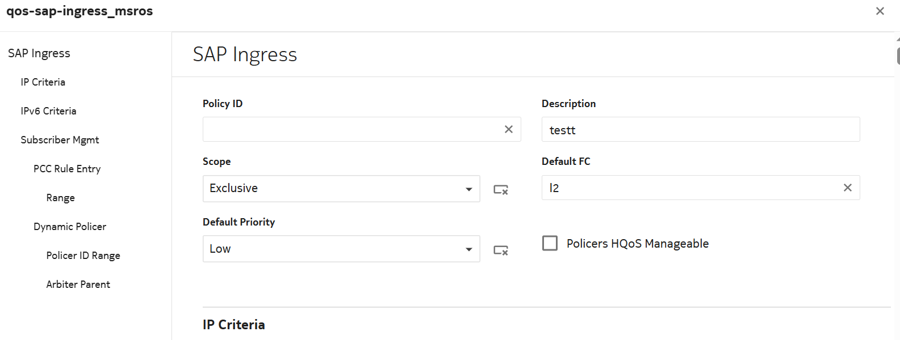Go to SAP Ingress section
Image resolution: width=900 pixels, height=340 pixels.
(x=39, y=53)
